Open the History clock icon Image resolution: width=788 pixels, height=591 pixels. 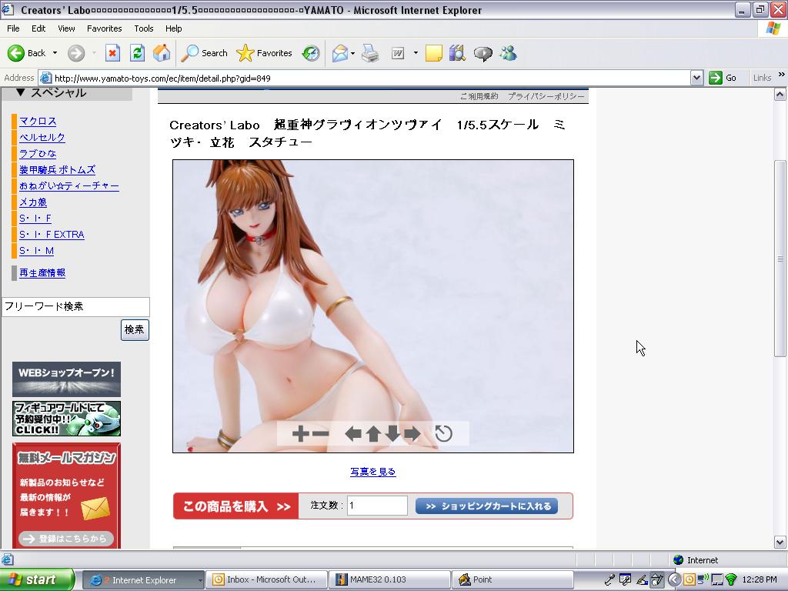click(311, 53)
